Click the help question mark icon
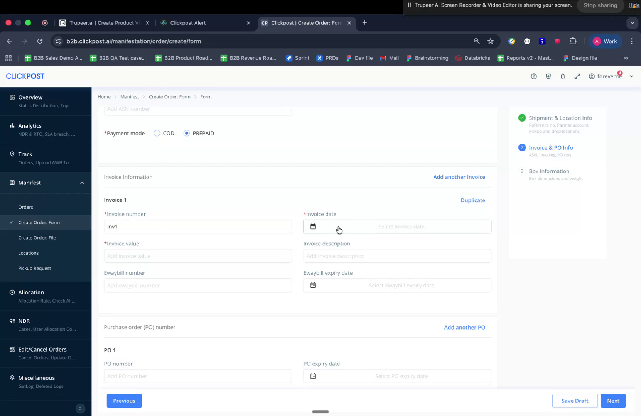The height and width of the screenshot is (416, 641). click(x=533, y=76)
